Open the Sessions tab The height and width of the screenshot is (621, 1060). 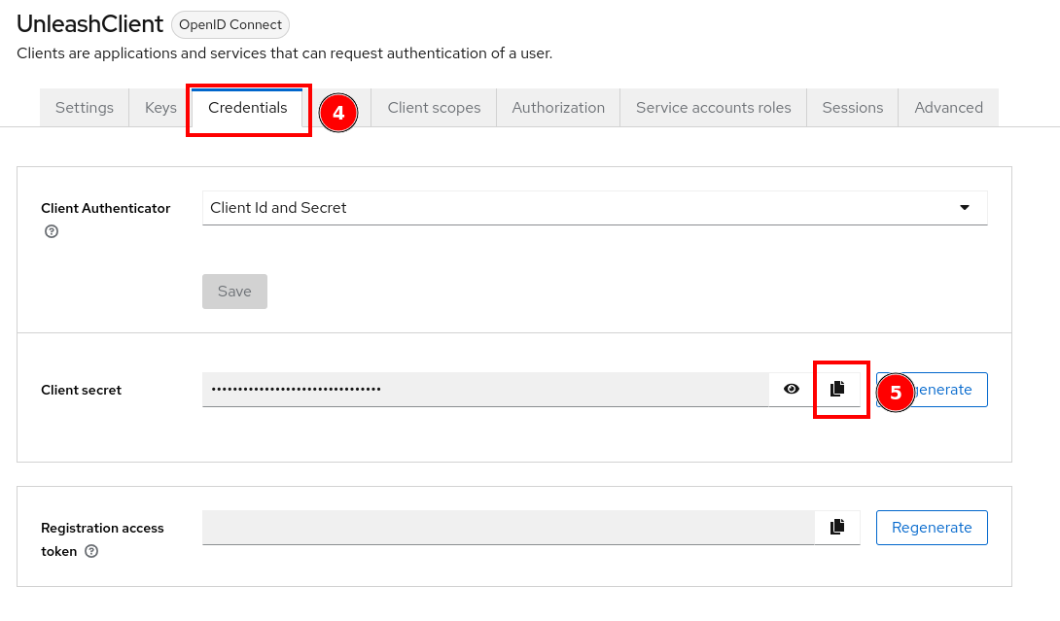[852, 107]
